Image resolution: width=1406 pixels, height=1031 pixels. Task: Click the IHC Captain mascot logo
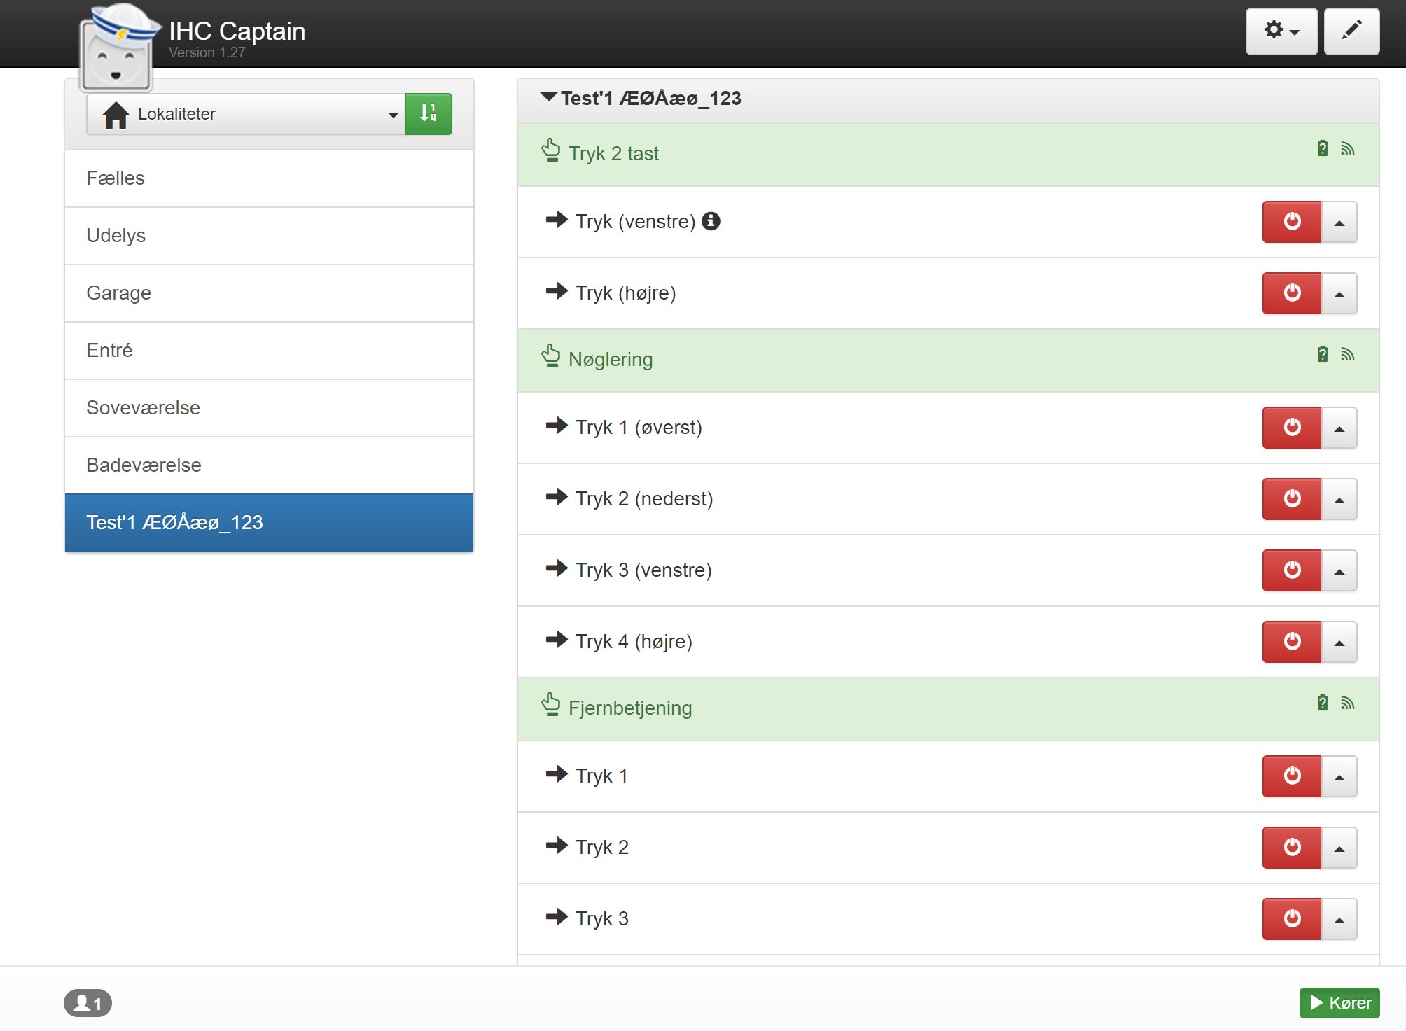point(118,48)
